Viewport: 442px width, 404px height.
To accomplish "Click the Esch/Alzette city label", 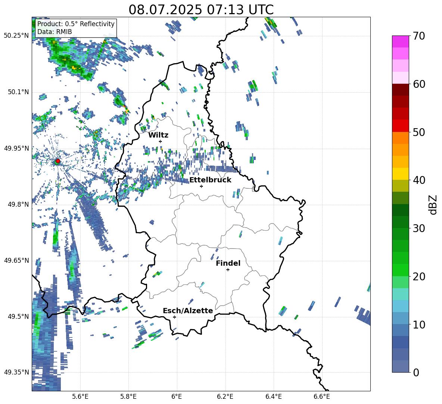I will pos(188,311).
